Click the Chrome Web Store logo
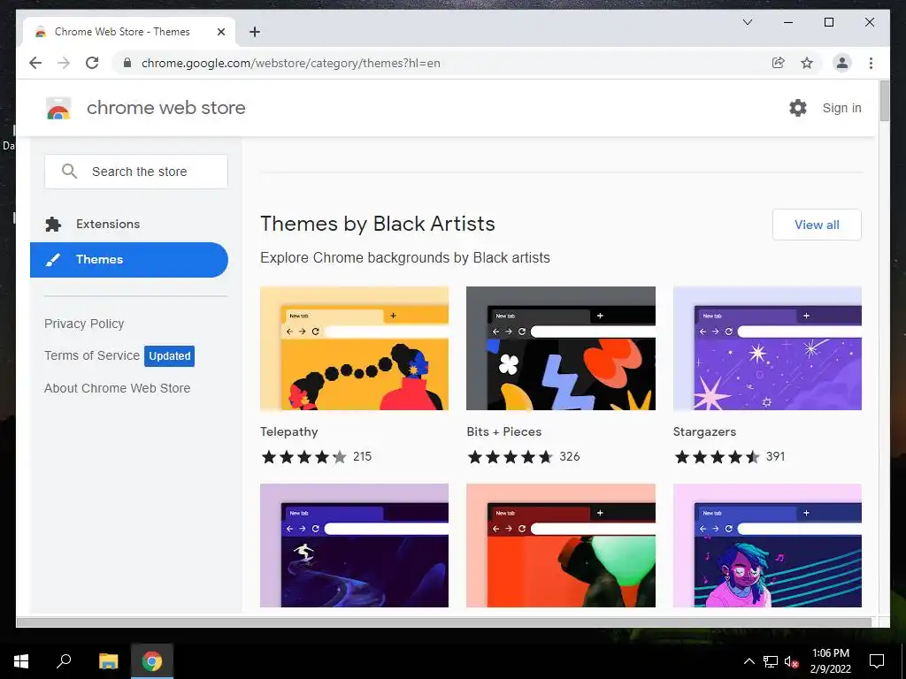This screenshot has height=679, width=906. click(58, 108)
